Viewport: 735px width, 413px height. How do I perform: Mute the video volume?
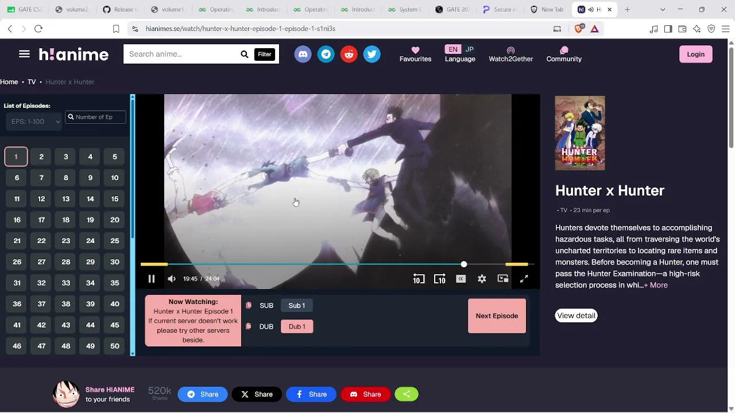[x=172, y=279]
